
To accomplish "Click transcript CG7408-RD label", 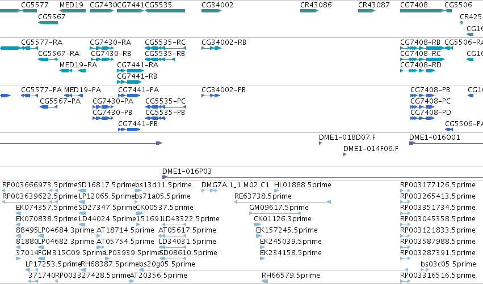I will click(421, 65).
